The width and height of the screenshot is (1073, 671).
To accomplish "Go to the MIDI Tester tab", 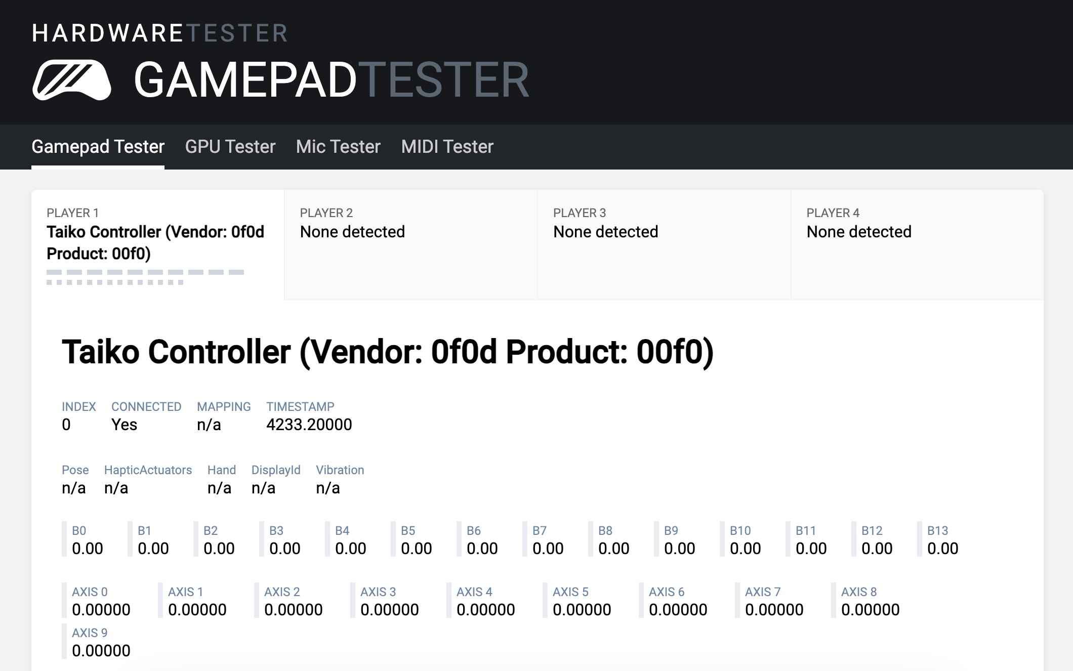I will click(447, 147).
